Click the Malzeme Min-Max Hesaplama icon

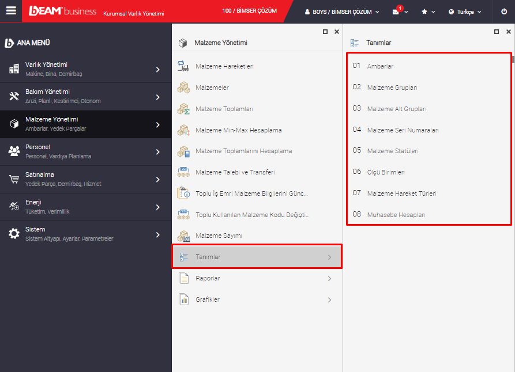(183, 130)
